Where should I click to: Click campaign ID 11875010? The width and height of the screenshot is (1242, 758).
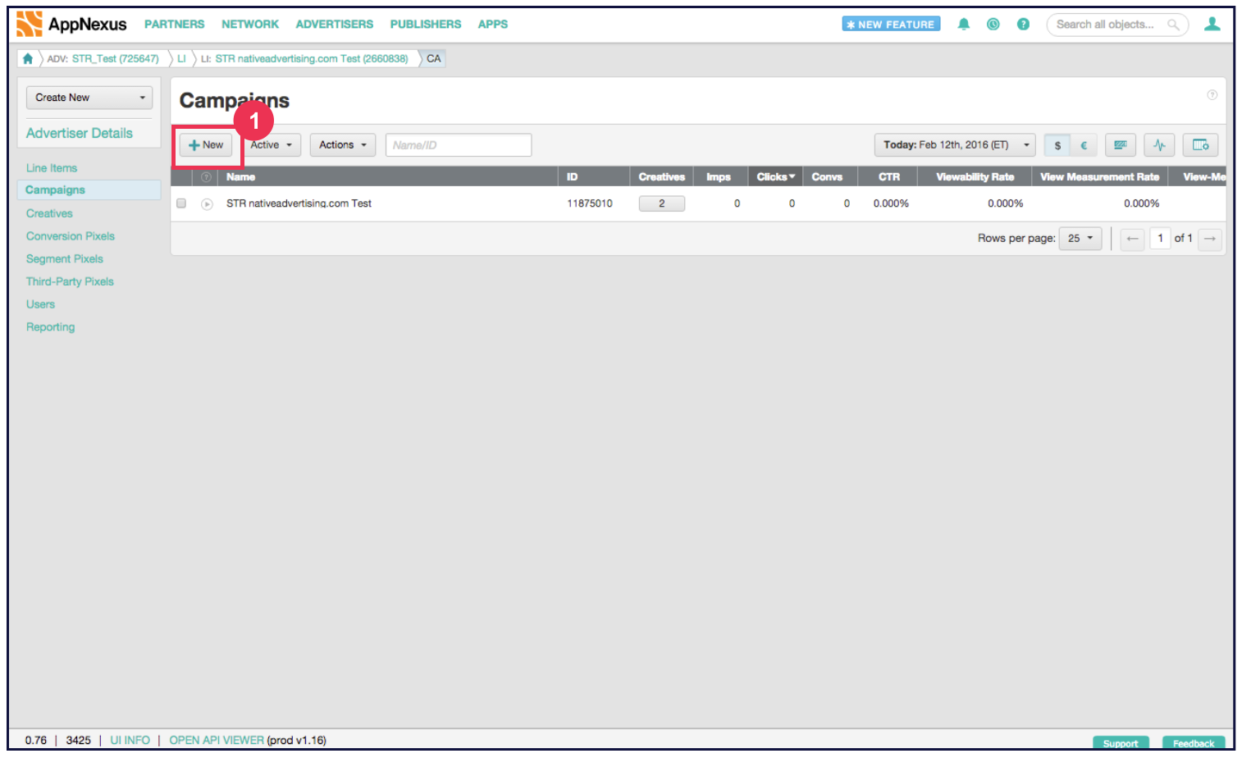click(590, 203)
